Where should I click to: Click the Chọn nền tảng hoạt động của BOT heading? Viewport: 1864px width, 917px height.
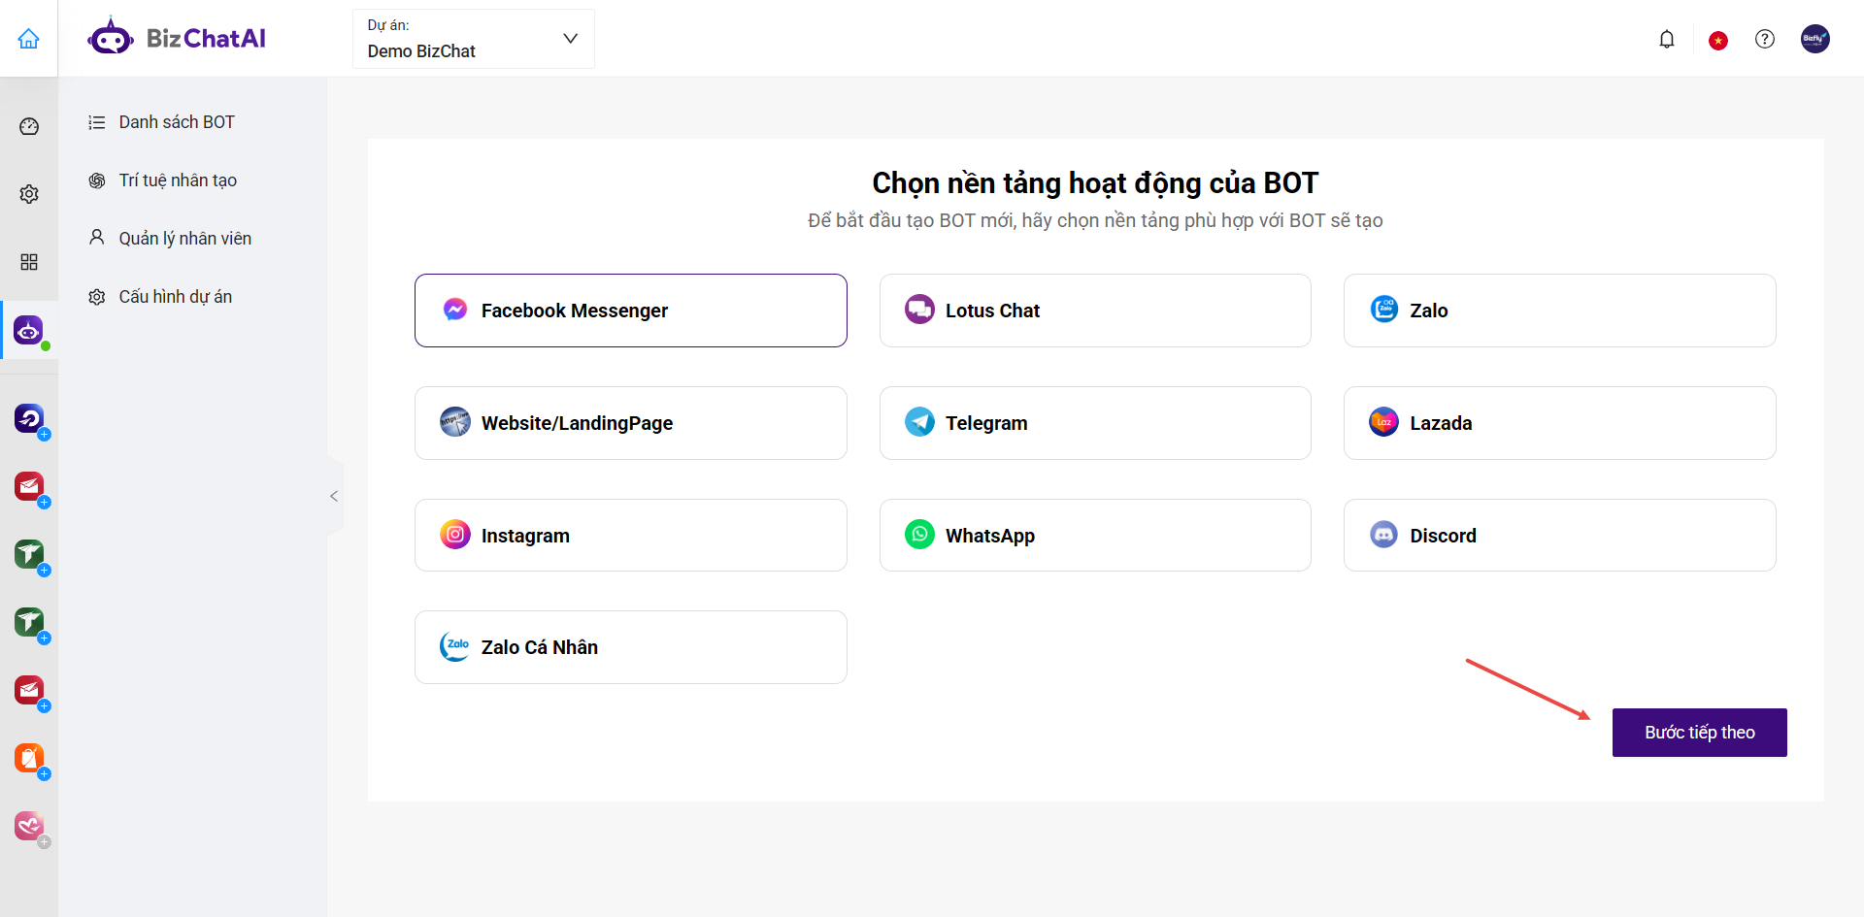pos(1095,182)
